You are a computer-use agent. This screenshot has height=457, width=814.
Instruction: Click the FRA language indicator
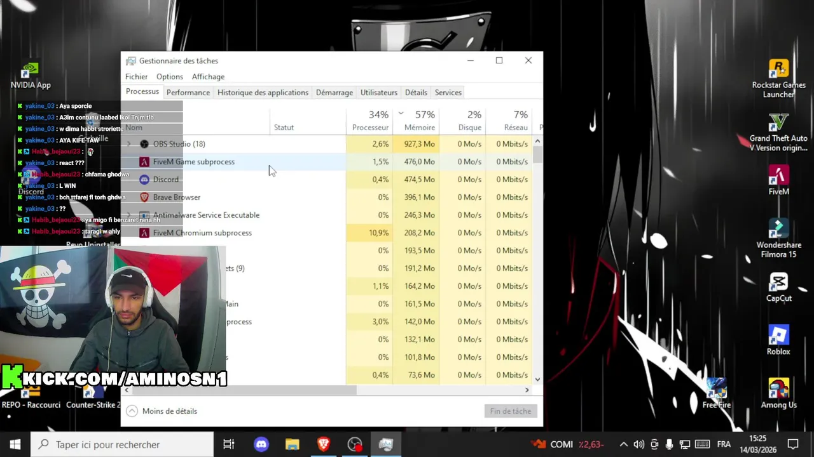click(x=724, y=444)
